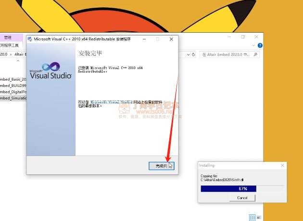
Task: Select the 应用程序工具 tab in Explorer
Action: pos(9,45)
